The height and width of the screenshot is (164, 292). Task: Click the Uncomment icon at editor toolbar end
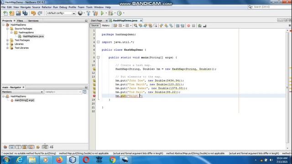(x=205, y=26)
